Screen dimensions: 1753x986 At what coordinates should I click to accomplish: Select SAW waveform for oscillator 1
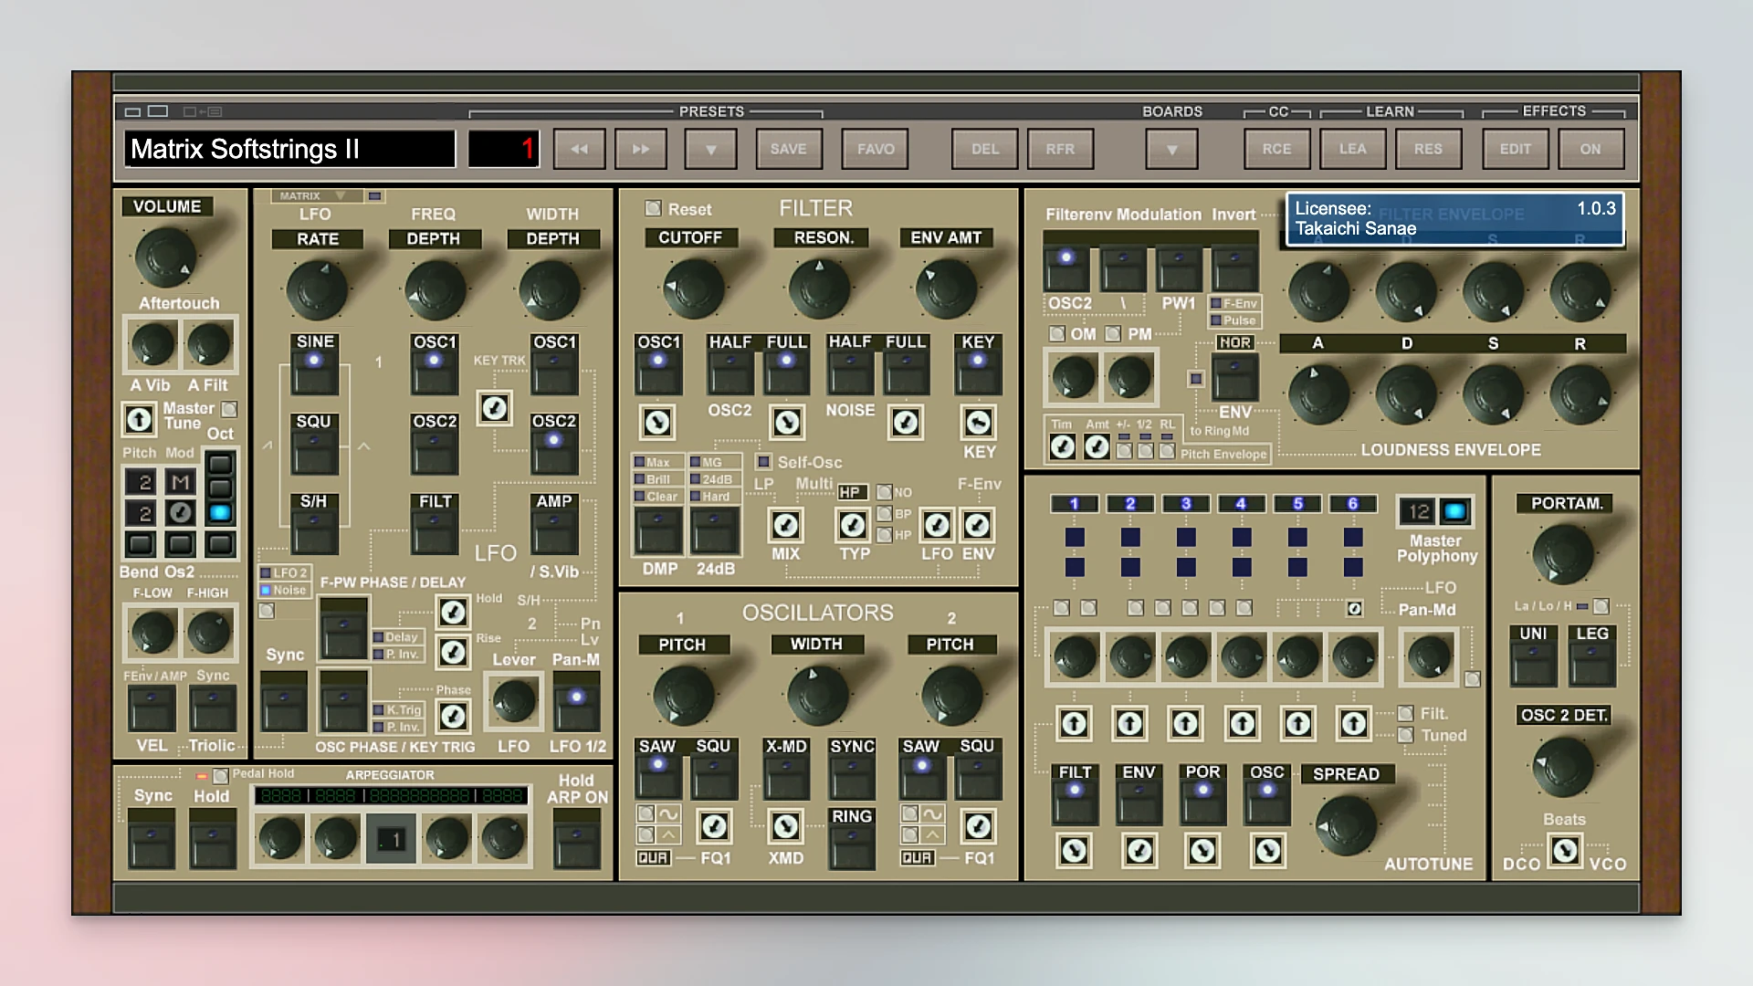pos(657,771)
